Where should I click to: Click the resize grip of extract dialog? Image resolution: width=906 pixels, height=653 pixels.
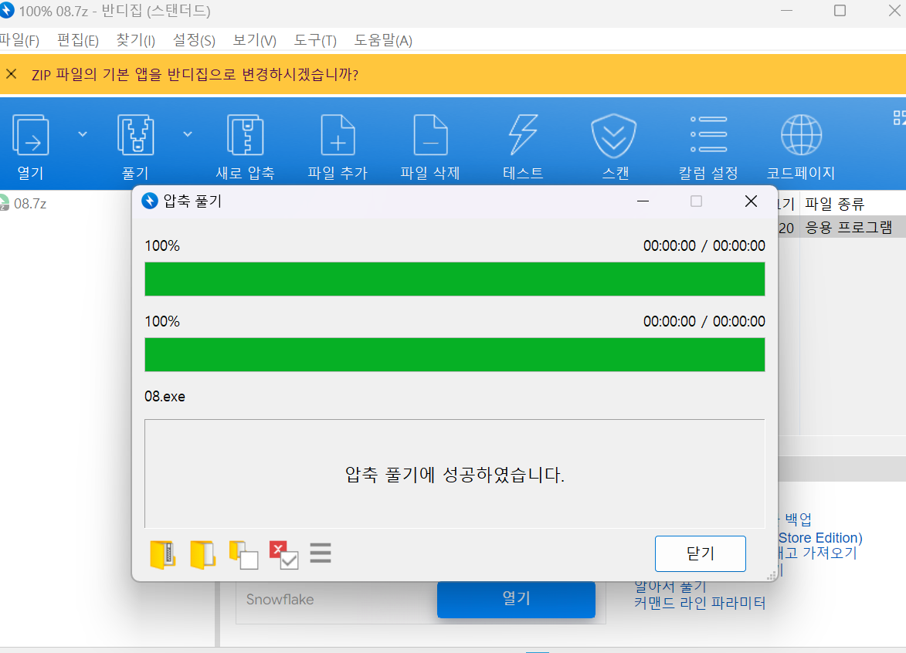tap(771, 575)
